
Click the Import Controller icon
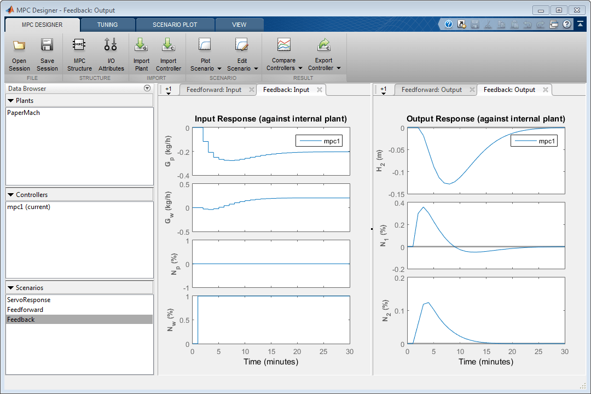(168, 44)
